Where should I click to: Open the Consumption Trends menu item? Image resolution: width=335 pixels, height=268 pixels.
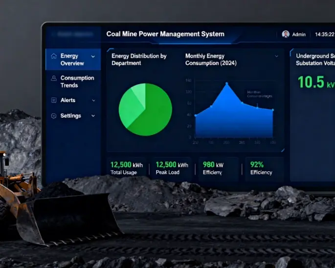coord(77,82)
